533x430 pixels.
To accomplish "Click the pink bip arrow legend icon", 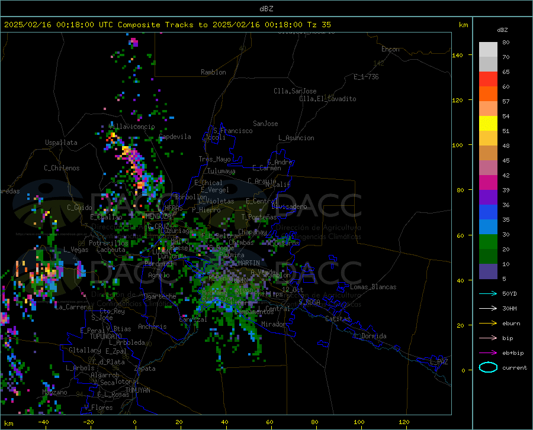I will point(488,338).
